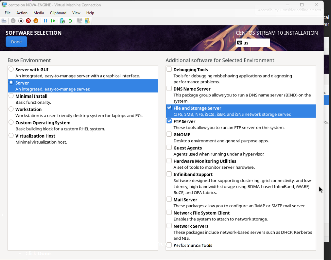Select Minimal Install base environment
The height and width of the screenshot is (260, 331).
(11, 96)
